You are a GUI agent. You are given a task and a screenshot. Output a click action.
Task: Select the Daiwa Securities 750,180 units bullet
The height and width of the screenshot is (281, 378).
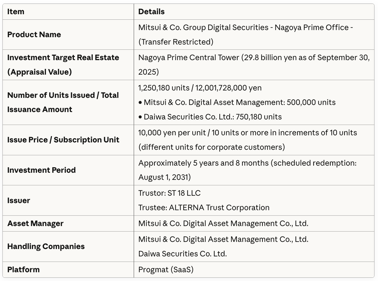pos(210,117)
